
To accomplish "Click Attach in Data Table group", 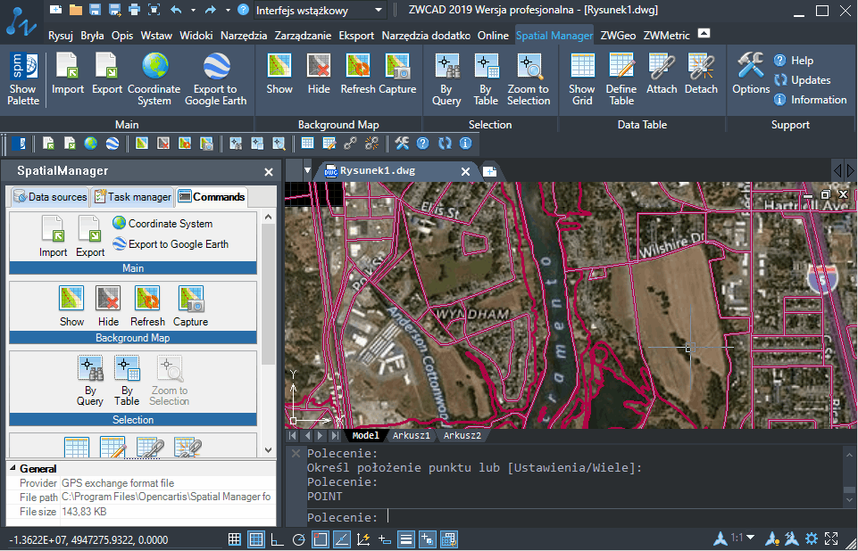I will tap(662, 74).
